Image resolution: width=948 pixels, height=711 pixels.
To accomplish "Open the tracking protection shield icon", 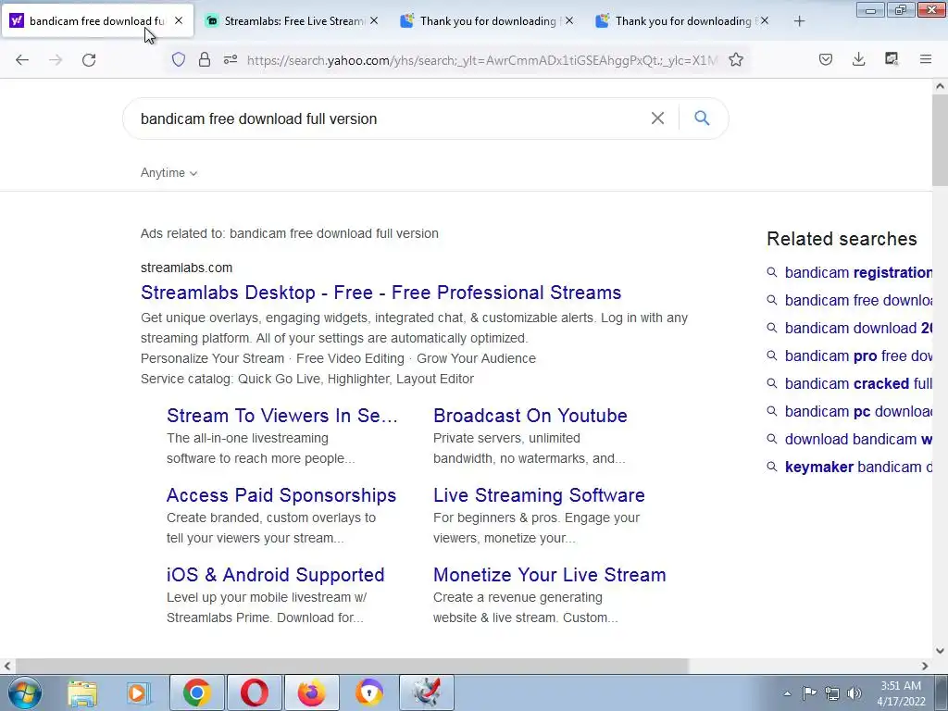I will click(x=179, y=59).
